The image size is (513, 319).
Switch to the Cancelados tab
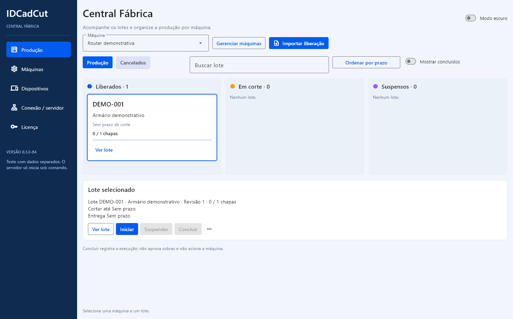133,62
